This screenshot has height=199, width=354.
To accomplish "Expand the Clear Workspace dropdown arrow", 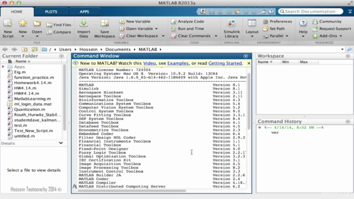I will pos(163,36).
